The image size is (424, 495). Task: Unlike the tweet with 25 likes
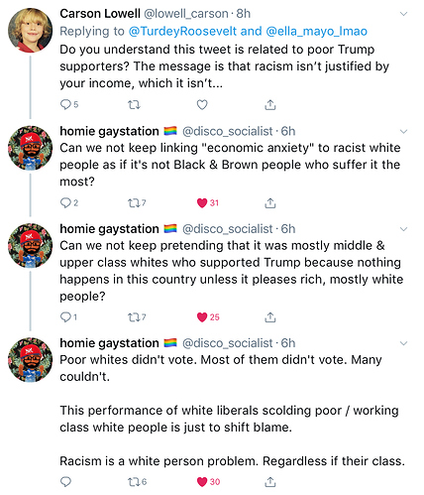(202, 317)
